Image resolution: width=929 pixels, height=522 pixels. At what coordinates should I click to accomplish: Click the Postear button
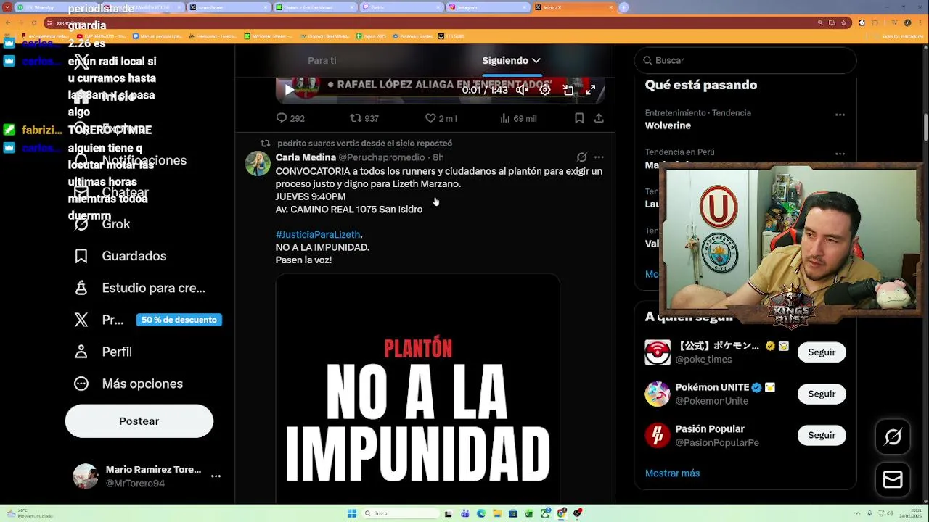point(139,421)
